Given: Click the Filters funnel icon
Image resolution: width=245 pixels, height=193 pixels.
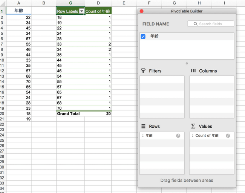Looking at the screenshot, I should [x=143, y=70].
